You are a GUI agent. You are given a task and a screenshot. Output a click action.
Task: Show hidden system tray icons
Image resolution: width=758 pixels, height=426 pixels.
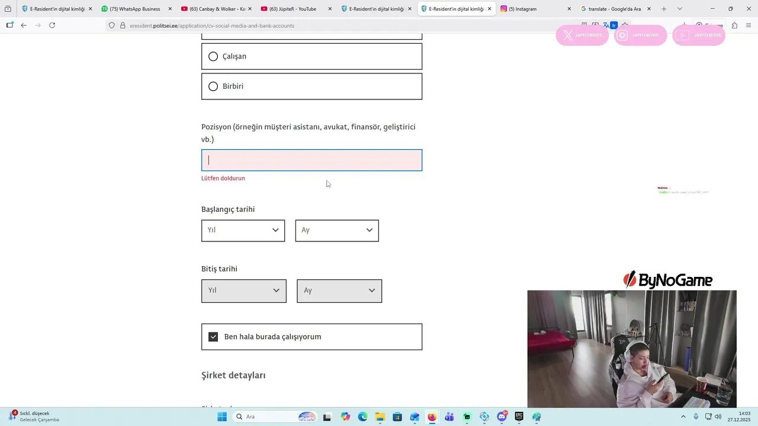(683, 417)
